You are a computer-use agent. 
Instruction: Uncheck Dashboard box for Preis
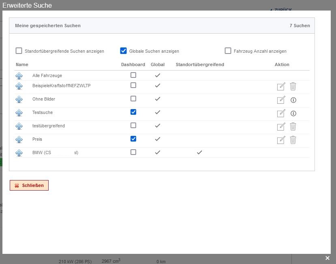click(133, 139)
